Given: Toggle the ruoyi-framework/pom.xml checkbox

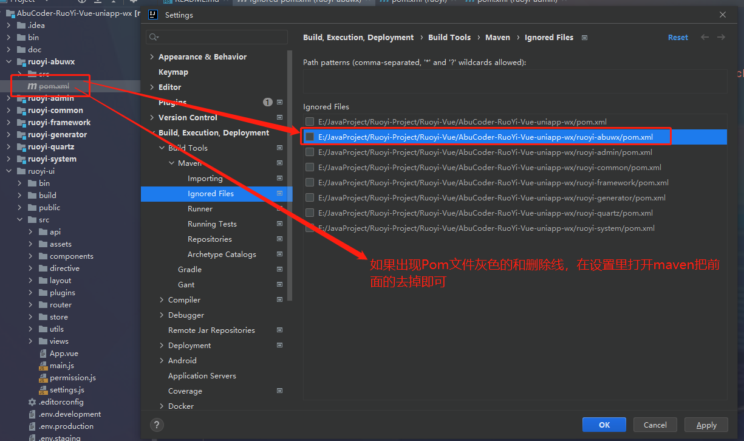Looking at the screenshot, I should 310,182.
